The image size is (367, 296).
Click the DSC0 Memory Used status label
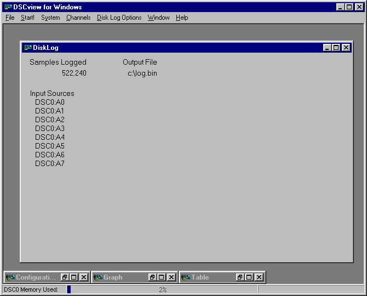click(31, 289)
